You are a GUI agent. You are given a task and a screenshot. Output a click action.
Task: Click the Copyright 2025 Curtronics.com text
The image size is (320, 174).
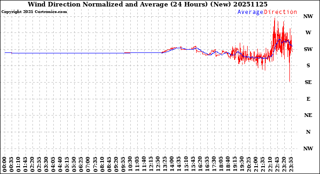[x=34, y=12]
